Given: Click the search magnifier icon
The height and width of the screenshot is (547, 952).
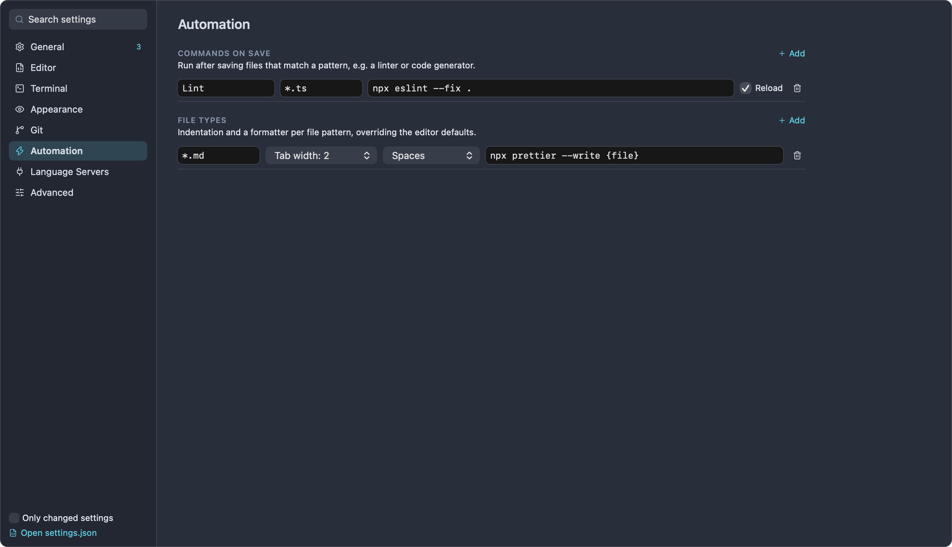Looking at the screenshot, I should point(19,19).
